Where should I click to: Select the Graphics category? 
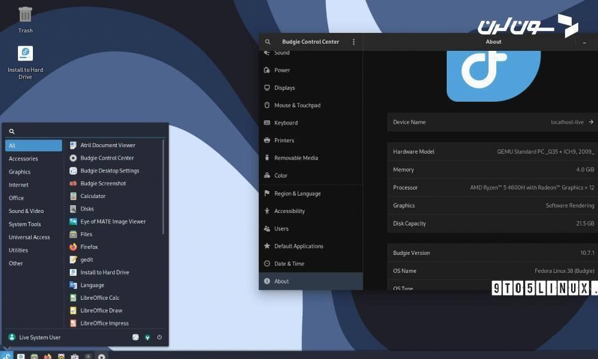[33, 172]
